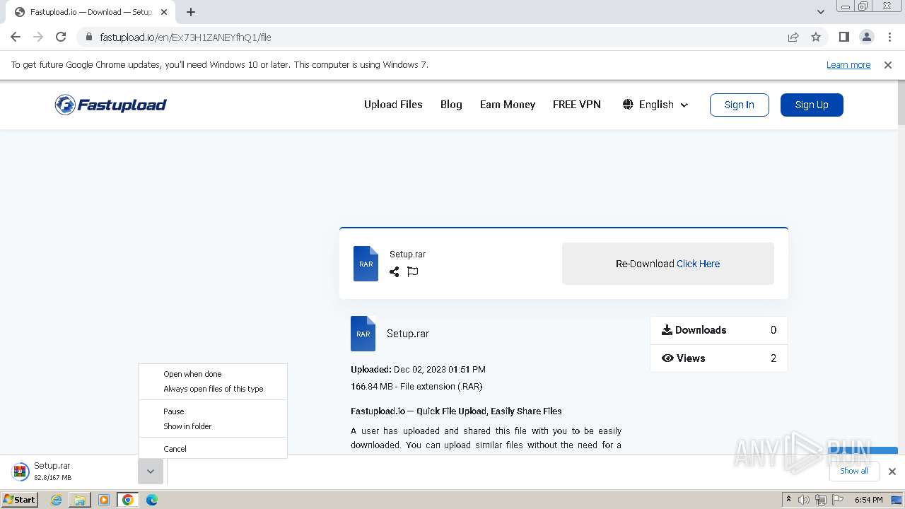Open Microsoft Edge from the taskbar
The width and height of the screenshot is (905, 509).
(x=151, y=500)
